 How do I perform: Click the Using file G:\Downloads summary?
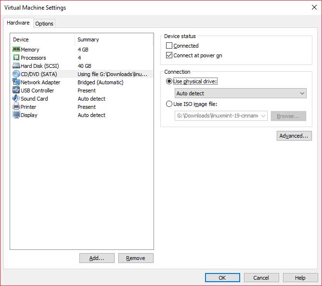click(112, 74)
